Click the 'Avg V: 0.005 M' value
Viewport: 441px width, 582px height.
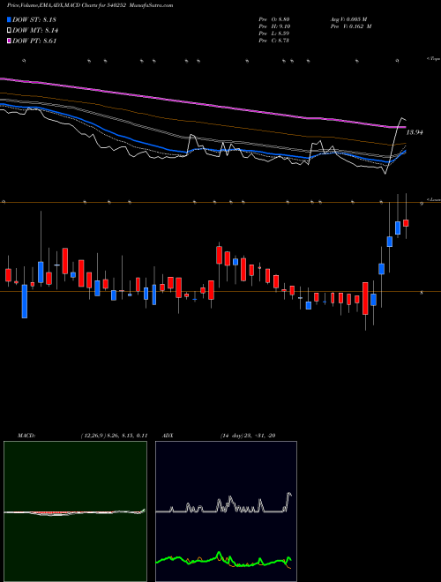coord(350,19)
